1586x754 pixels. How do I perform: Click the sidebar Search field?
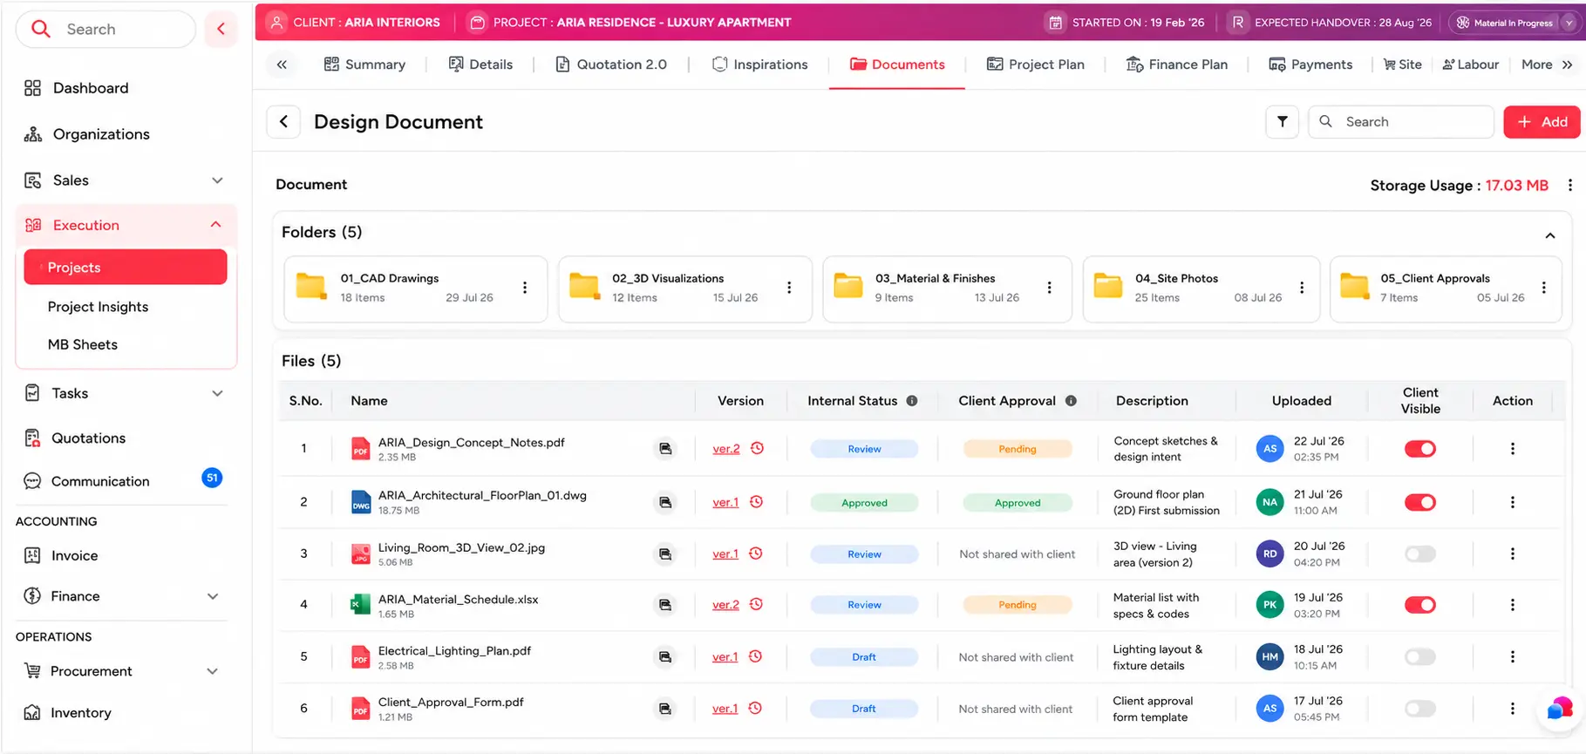(x=106, y=29)
